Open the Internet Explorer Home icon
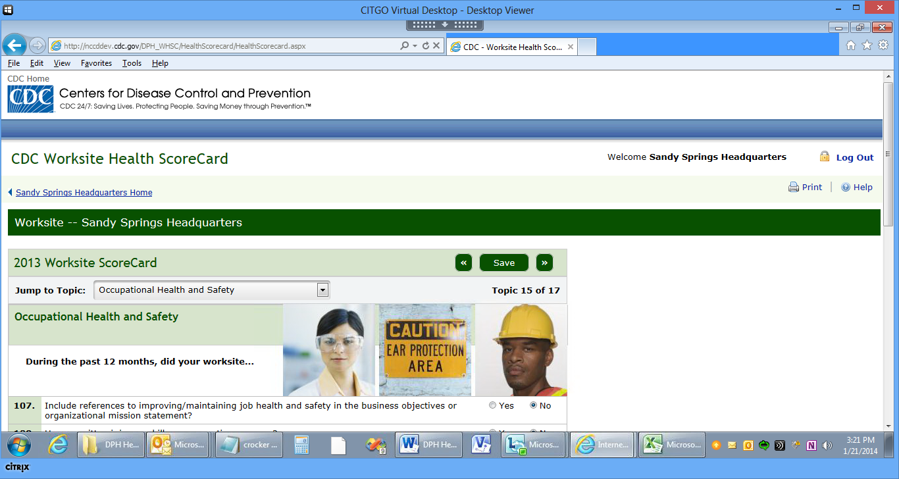Viewport: 899px width, 479px height. tap(851, 45)
